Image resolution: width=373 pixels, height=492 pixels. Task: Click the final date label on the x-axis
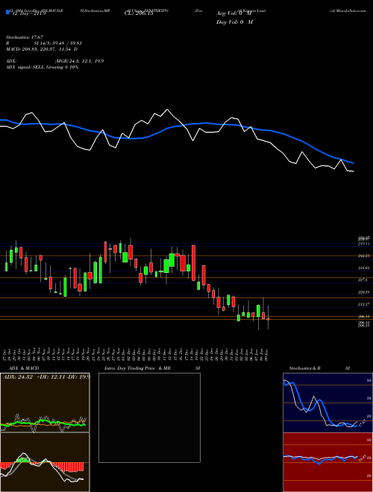267,353
